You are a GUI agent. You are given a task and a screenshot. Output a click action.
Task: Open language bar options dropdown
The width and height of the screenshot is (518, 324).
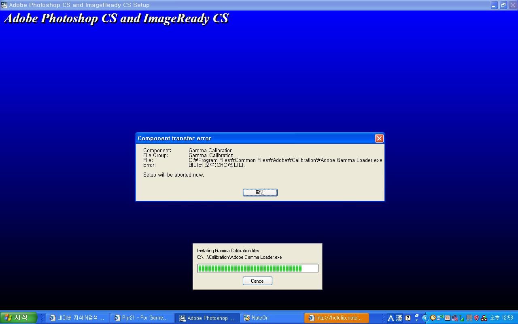416,320
